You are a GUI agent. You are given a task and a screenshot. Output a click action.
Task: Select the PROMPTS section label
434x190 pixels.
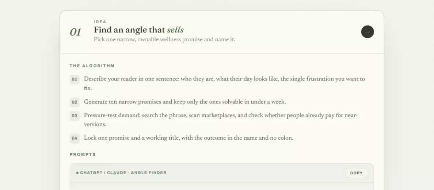click(83, 154)
